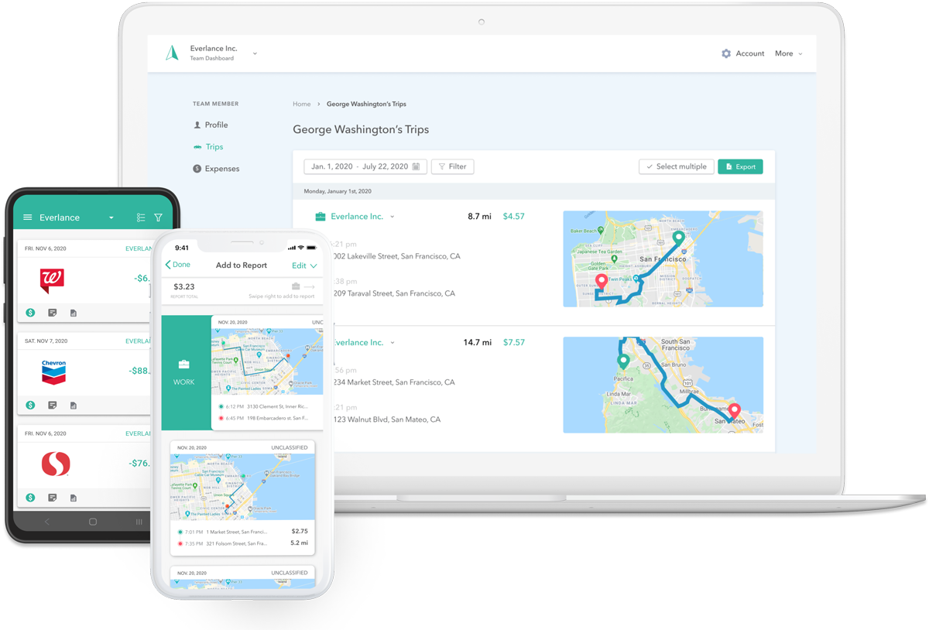Screen dimensions: 929x630
Task: Open the hamburger menu on the Android app
Action: [28, 217]
